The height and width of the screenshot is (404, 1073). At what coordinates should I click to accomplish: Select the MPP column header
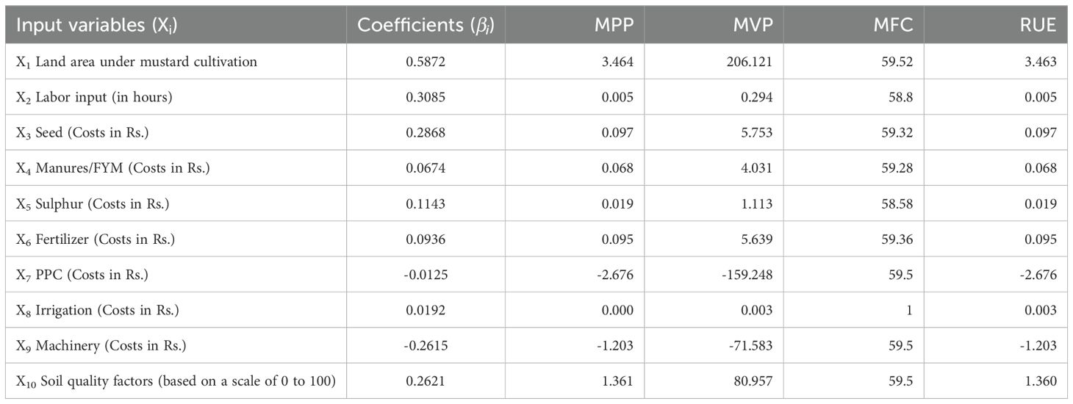tap(614, 25)
